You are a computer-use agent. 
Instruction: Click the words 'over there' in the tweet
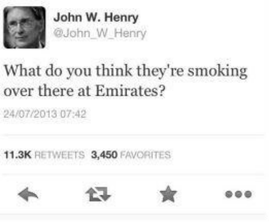coord(39,91)
